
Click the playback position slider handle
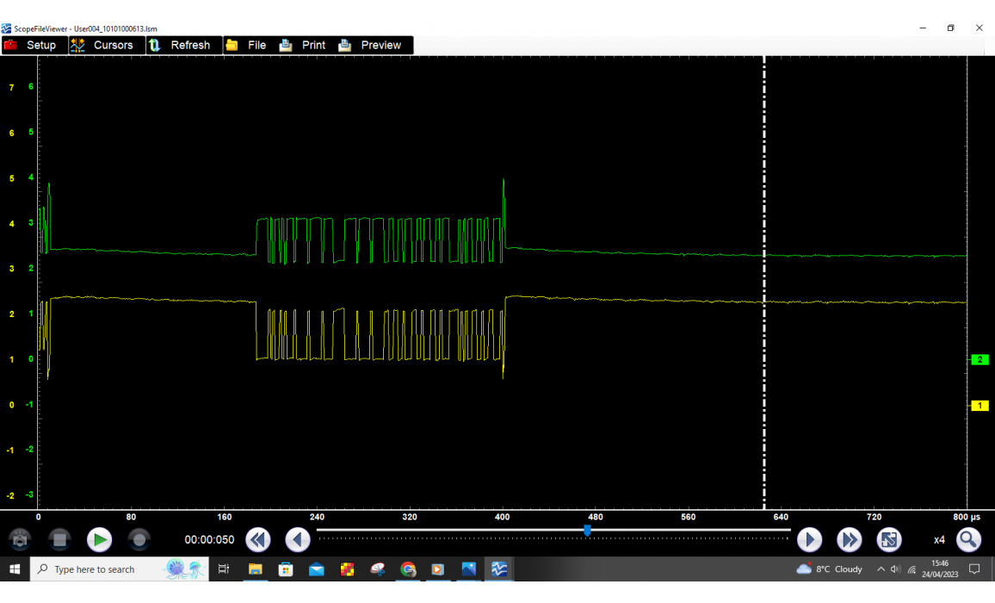coord(587,532)
